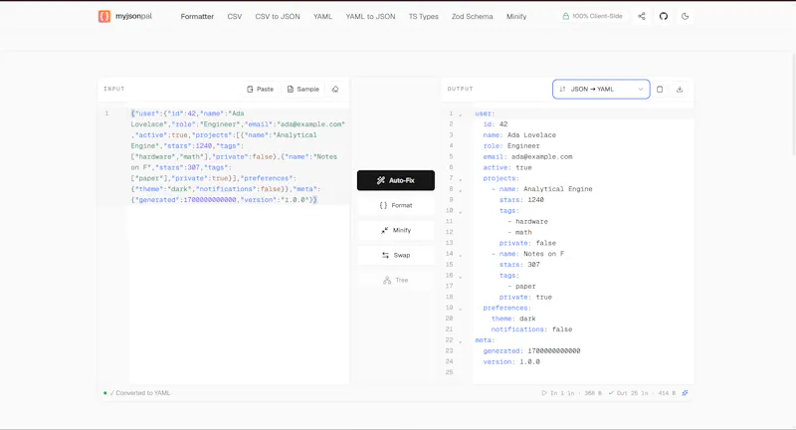Collapse the projects: block at line 7

(461, 179)
